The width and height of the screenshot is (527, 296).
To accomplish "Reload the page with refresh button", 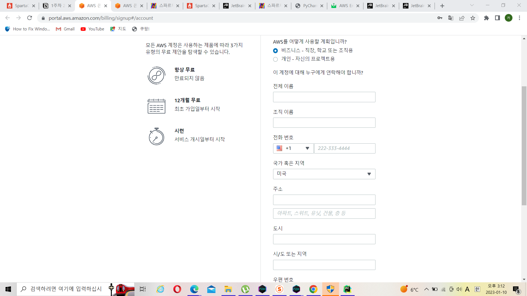I will point(30,18).
